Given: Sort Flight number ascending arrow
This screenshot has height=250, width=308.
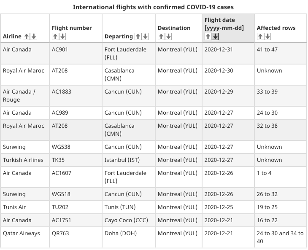Looking at the screenshot, I should click(x=55, y=37).
